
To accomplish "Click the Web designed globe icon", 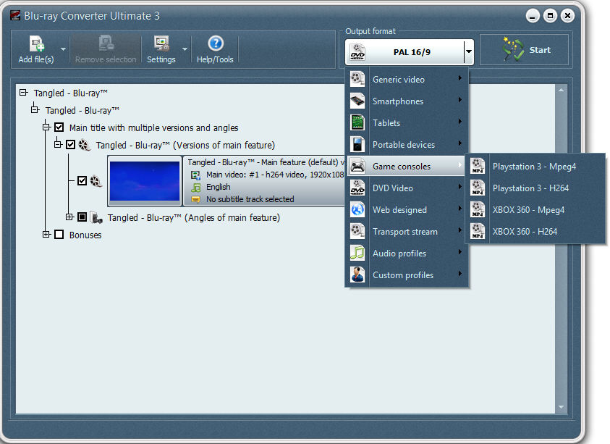I will (x=357, y=210).
